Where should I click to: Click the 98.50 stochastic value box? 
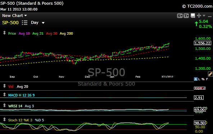(200, 123)
